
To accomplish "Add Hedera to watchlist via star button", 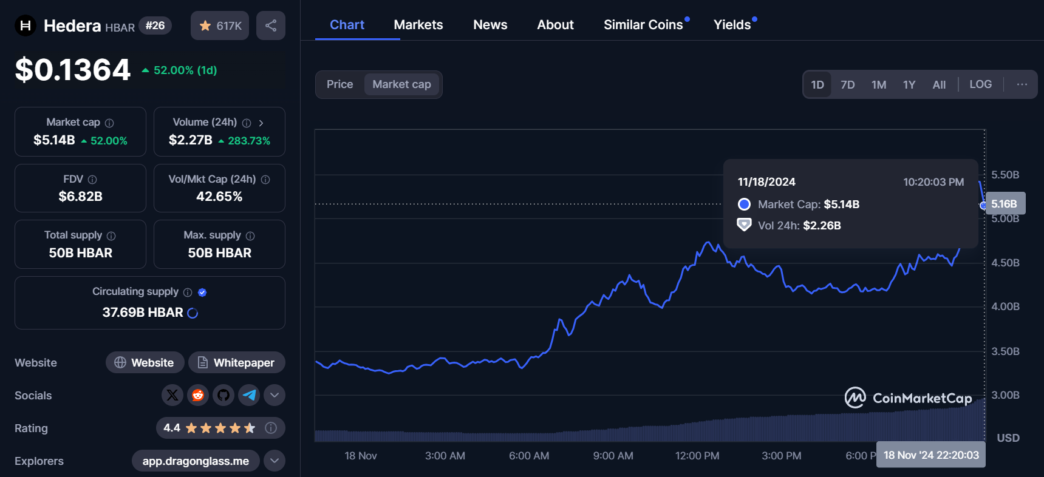I will click(220, 25).
